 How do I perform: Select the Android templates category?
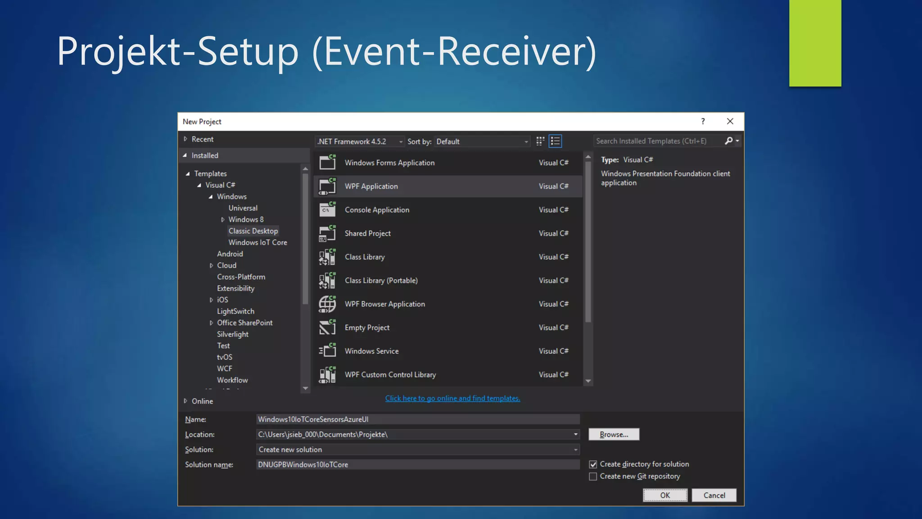click(230, 254)
